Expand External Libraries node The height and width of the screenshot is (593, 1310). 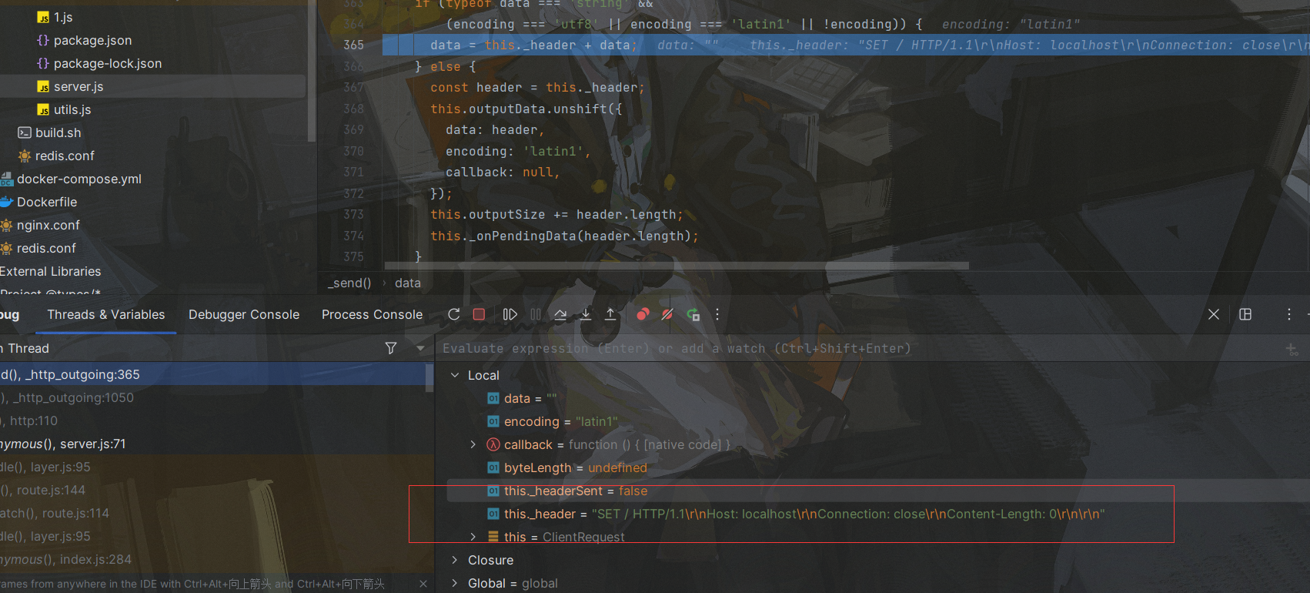(50, 271)
